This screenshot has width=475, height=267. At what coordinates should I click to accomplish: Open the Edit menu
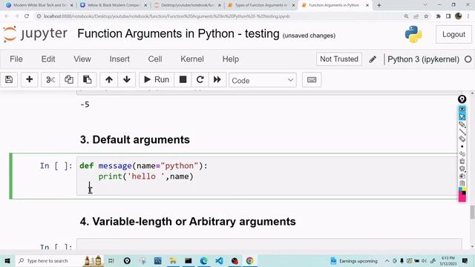coord(48,59)
